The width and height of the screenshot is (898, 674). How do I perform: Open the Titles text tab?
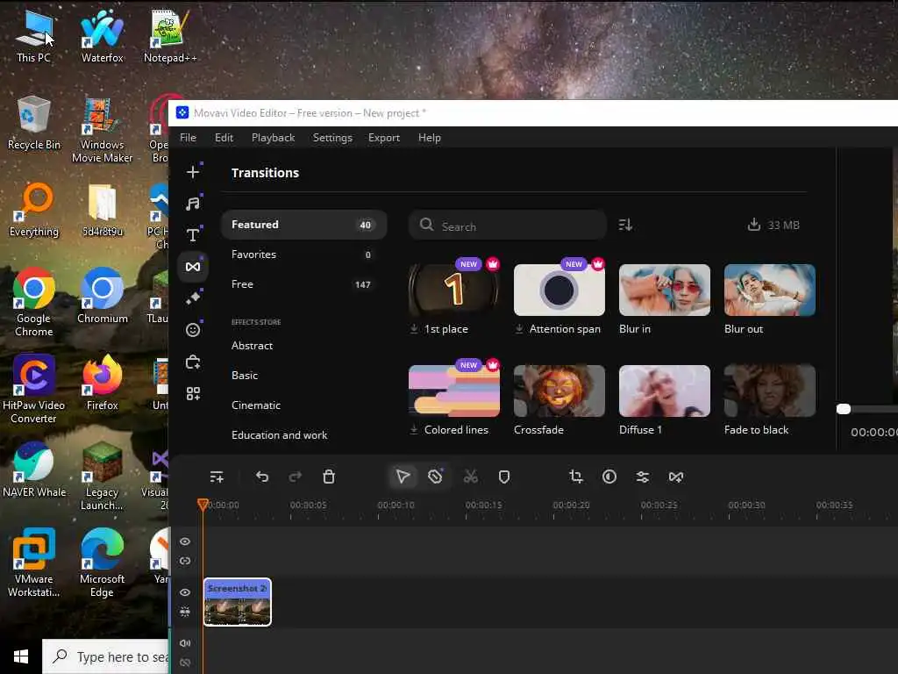coord(193,234)
